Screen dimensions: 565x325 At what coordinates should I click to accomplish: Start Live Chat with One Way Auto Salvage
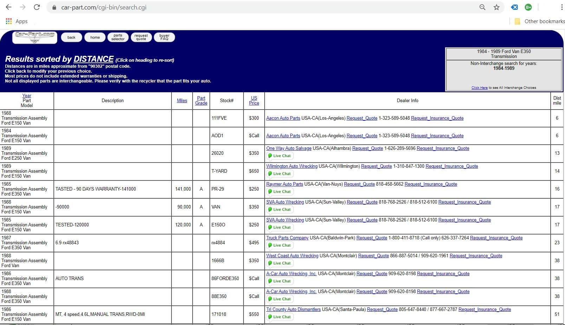[280, 156]
